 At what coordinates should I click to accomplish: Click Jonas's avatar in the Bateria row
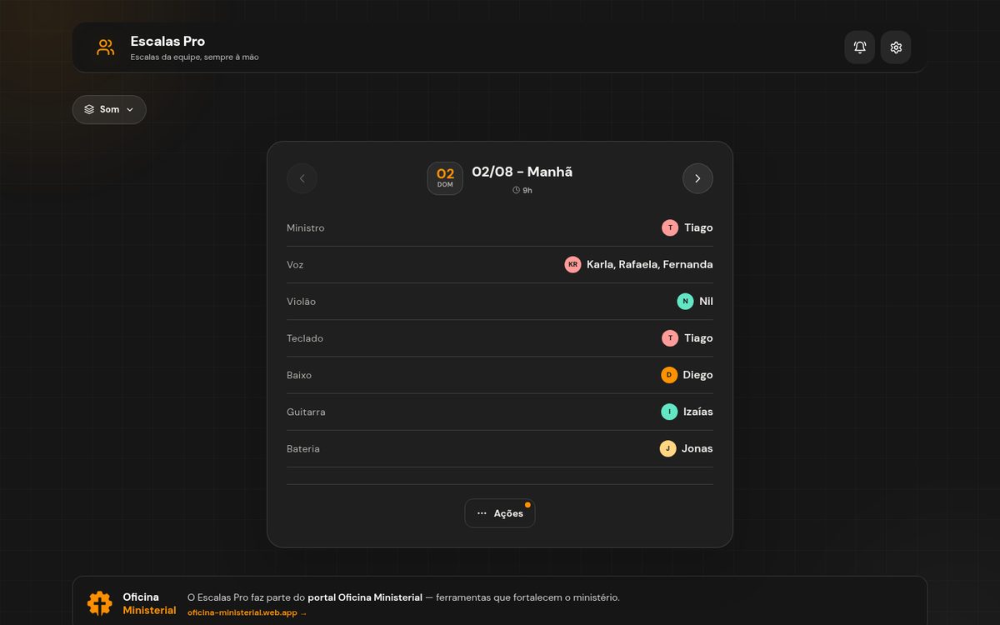coord(667,448)
